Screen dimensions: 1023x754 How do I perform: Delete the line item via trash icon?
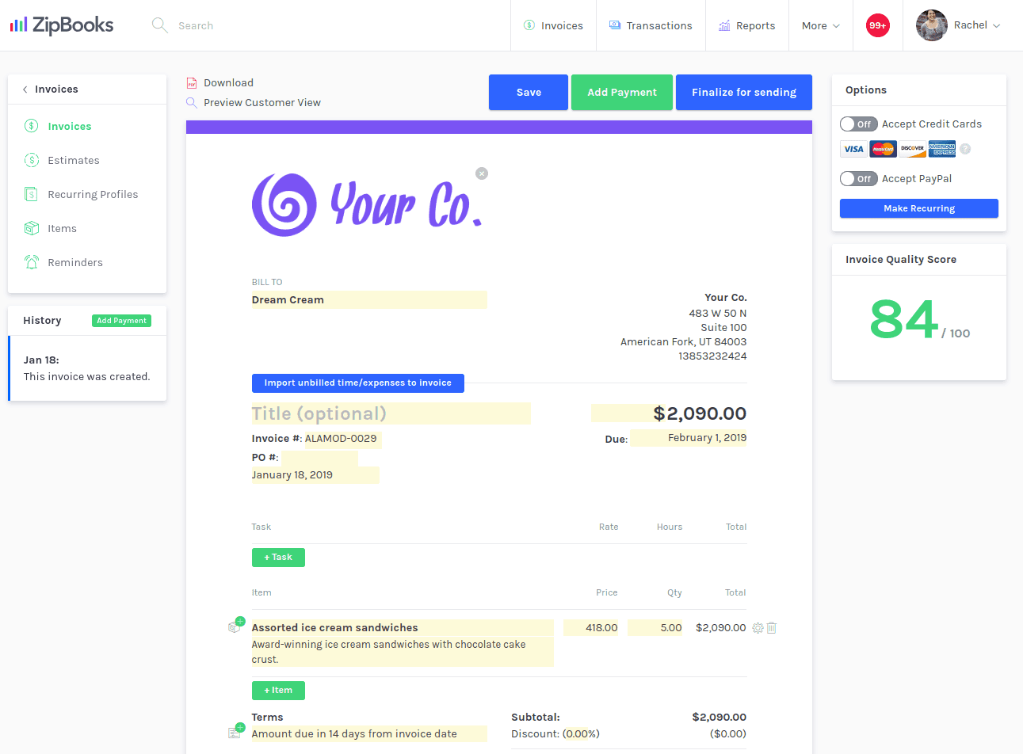click(771, 627)
